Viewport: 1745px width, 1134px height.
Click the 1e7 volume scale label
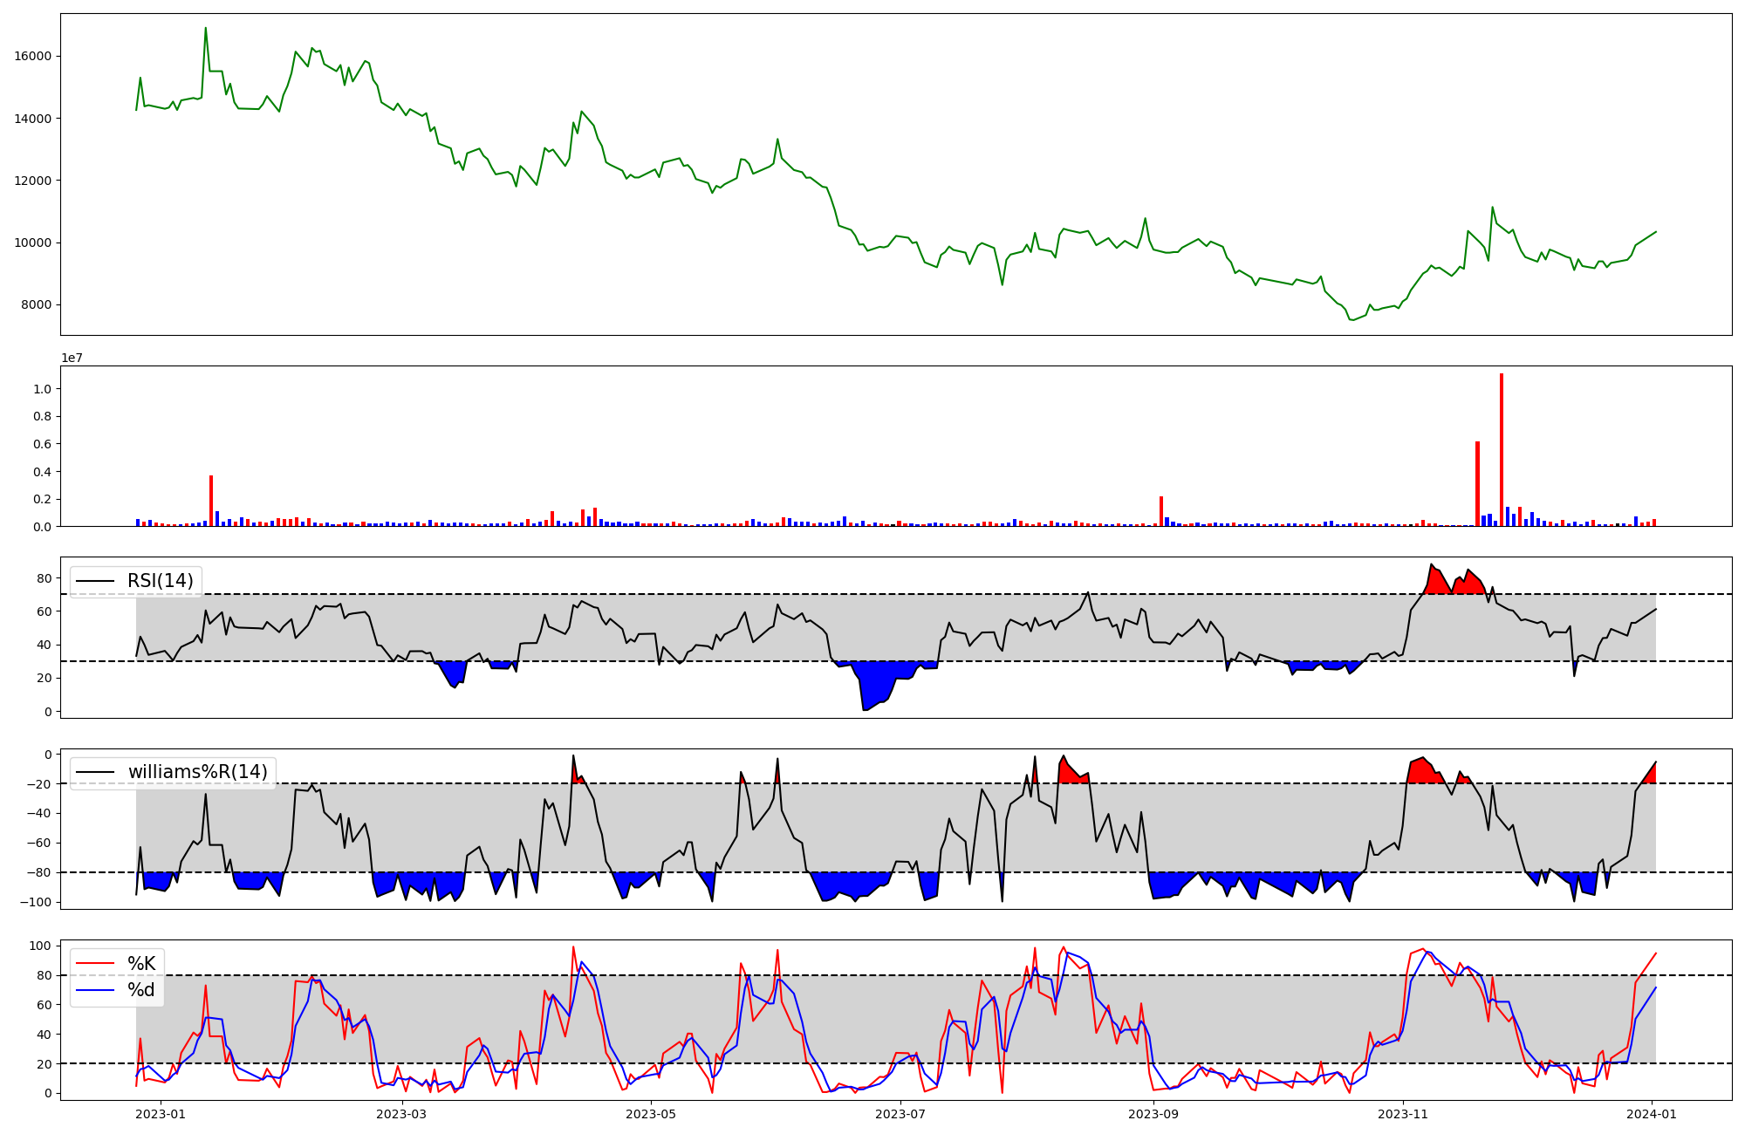coord(72,359)
